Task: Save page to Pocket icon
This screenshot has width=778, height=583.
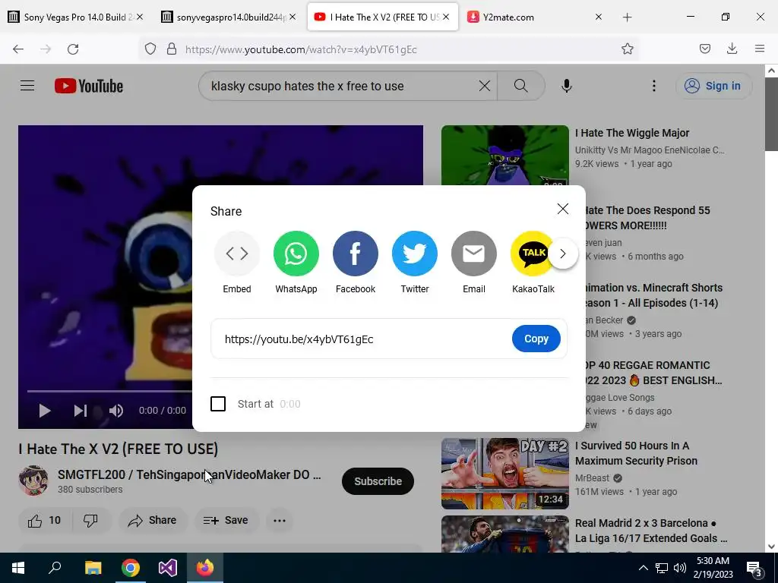Action: click(704, 49)
